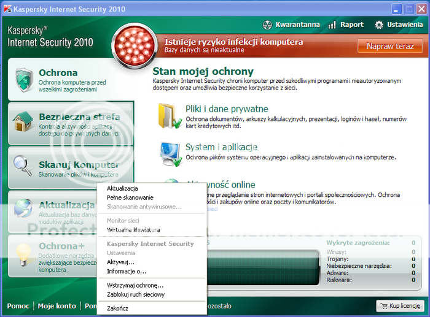Click the Adware count row
This screenshot has height=317, width=430.
coord(371,273)
